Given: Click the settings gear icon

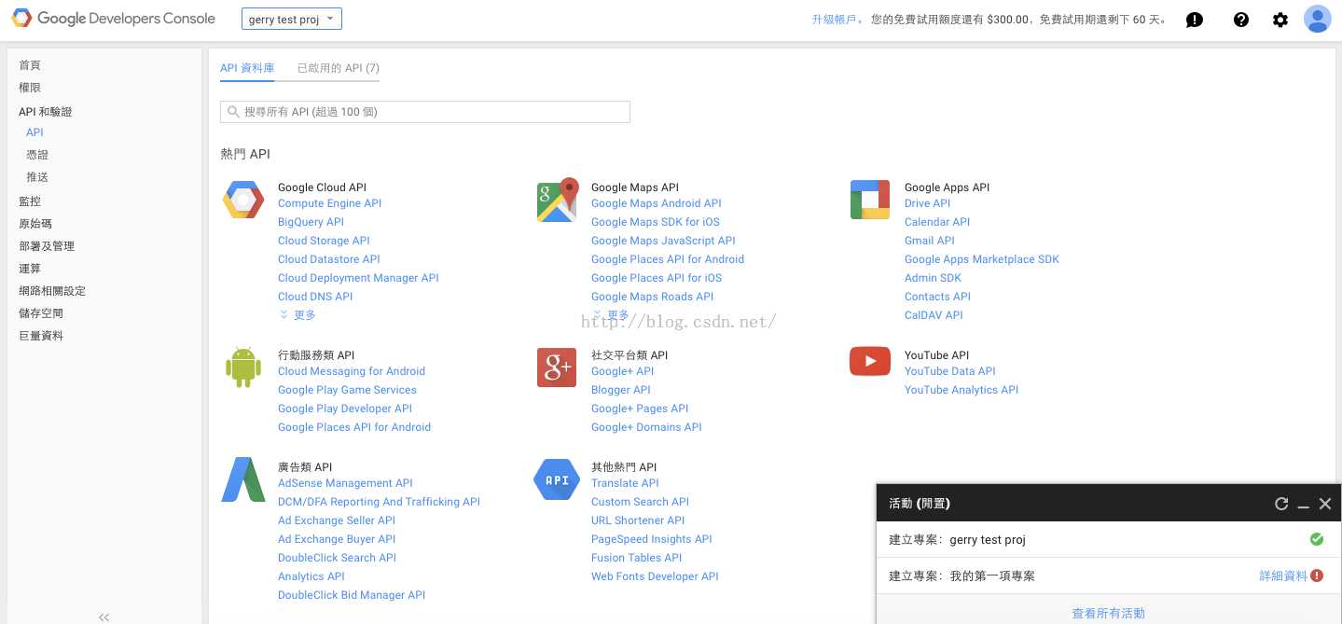Looking at the screenshot, I should [1280, 19].
